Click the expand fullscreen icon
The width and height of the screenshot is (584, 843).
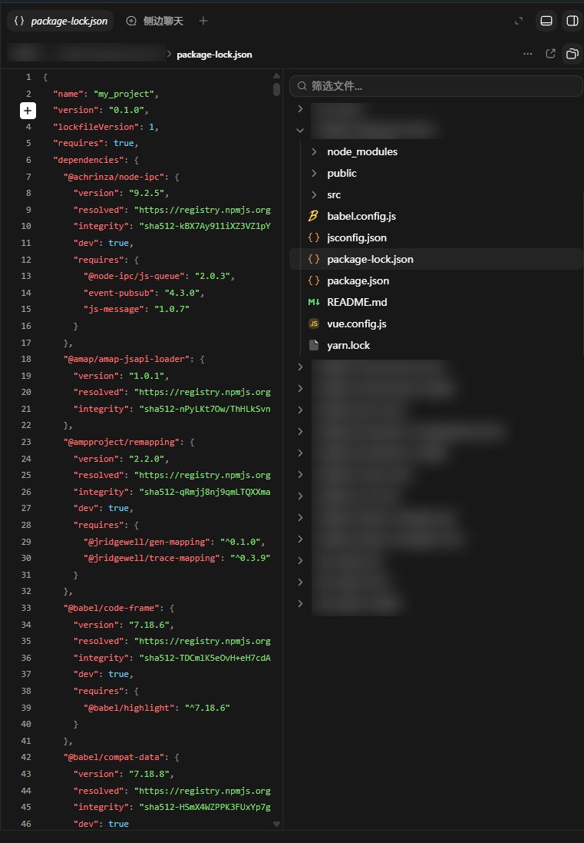click(519, 21)
